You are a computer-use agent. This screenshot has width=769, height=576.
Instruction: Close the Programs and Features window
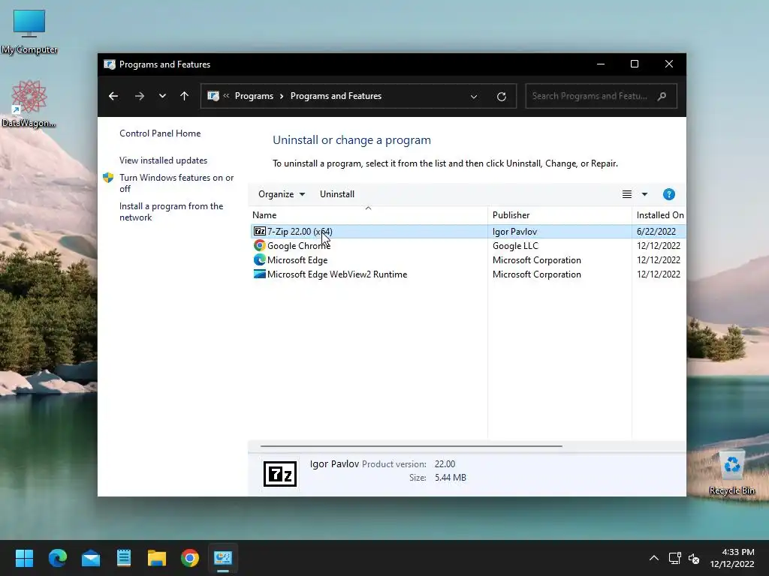click(668, 64)
